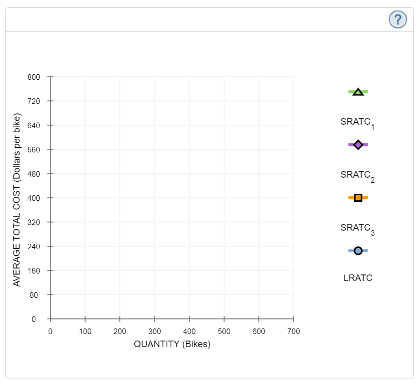Click the AVERAGE TOTAL COST axis title
The height and width of the screenshot is (385, 420).
[18, 198]
